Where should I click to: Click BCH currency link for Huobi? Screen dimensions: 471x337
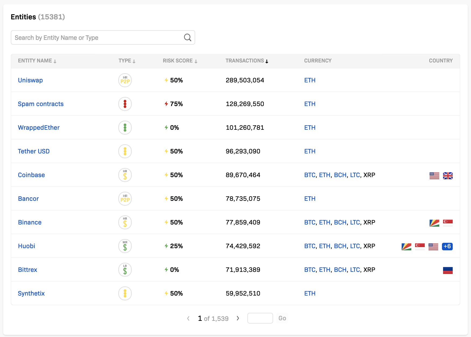click(340, 246)
